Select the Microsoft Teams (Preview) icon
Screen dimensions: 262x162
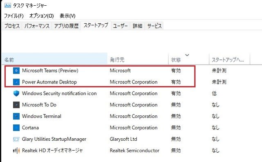[16, 71]
